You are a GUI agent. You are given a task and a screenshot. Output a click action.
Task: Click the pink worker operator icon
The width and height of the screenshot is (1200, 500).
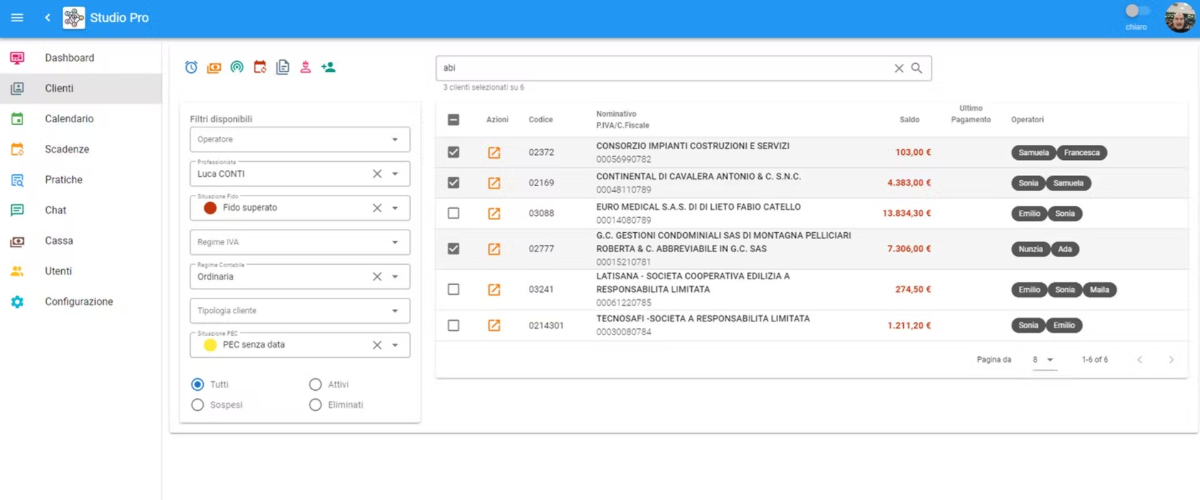click(306, 67)
